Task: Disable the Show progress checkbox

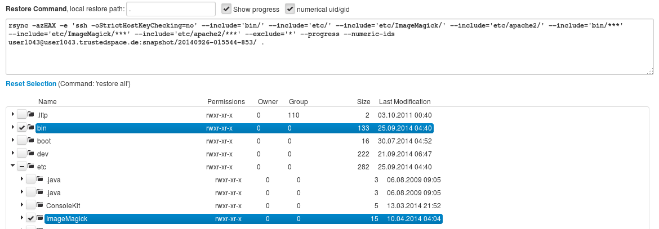Action: point(226,9)
